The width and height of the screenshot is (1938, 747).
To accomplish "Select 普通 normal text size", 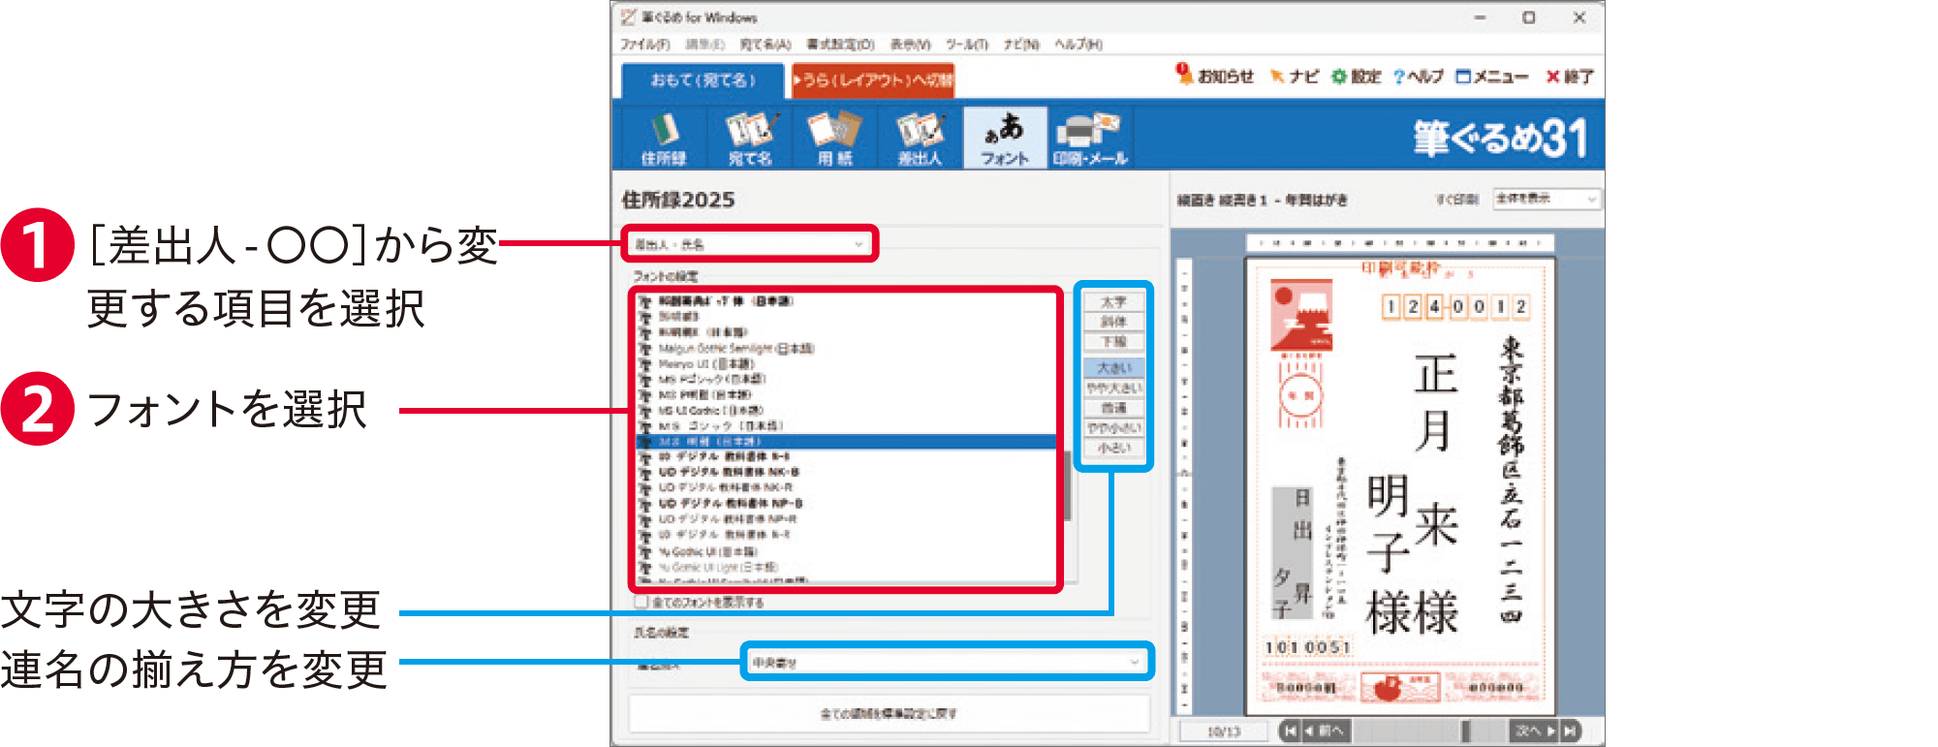I will click(x=1113, y=408).
